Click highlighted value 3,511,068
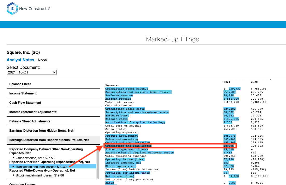 tap(231, 99)
